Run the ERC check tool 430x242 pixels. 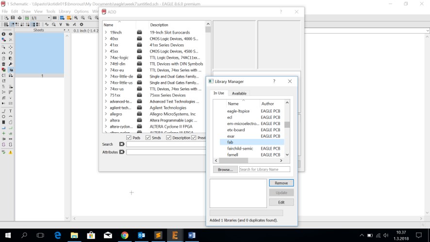[x=3, y=152]
